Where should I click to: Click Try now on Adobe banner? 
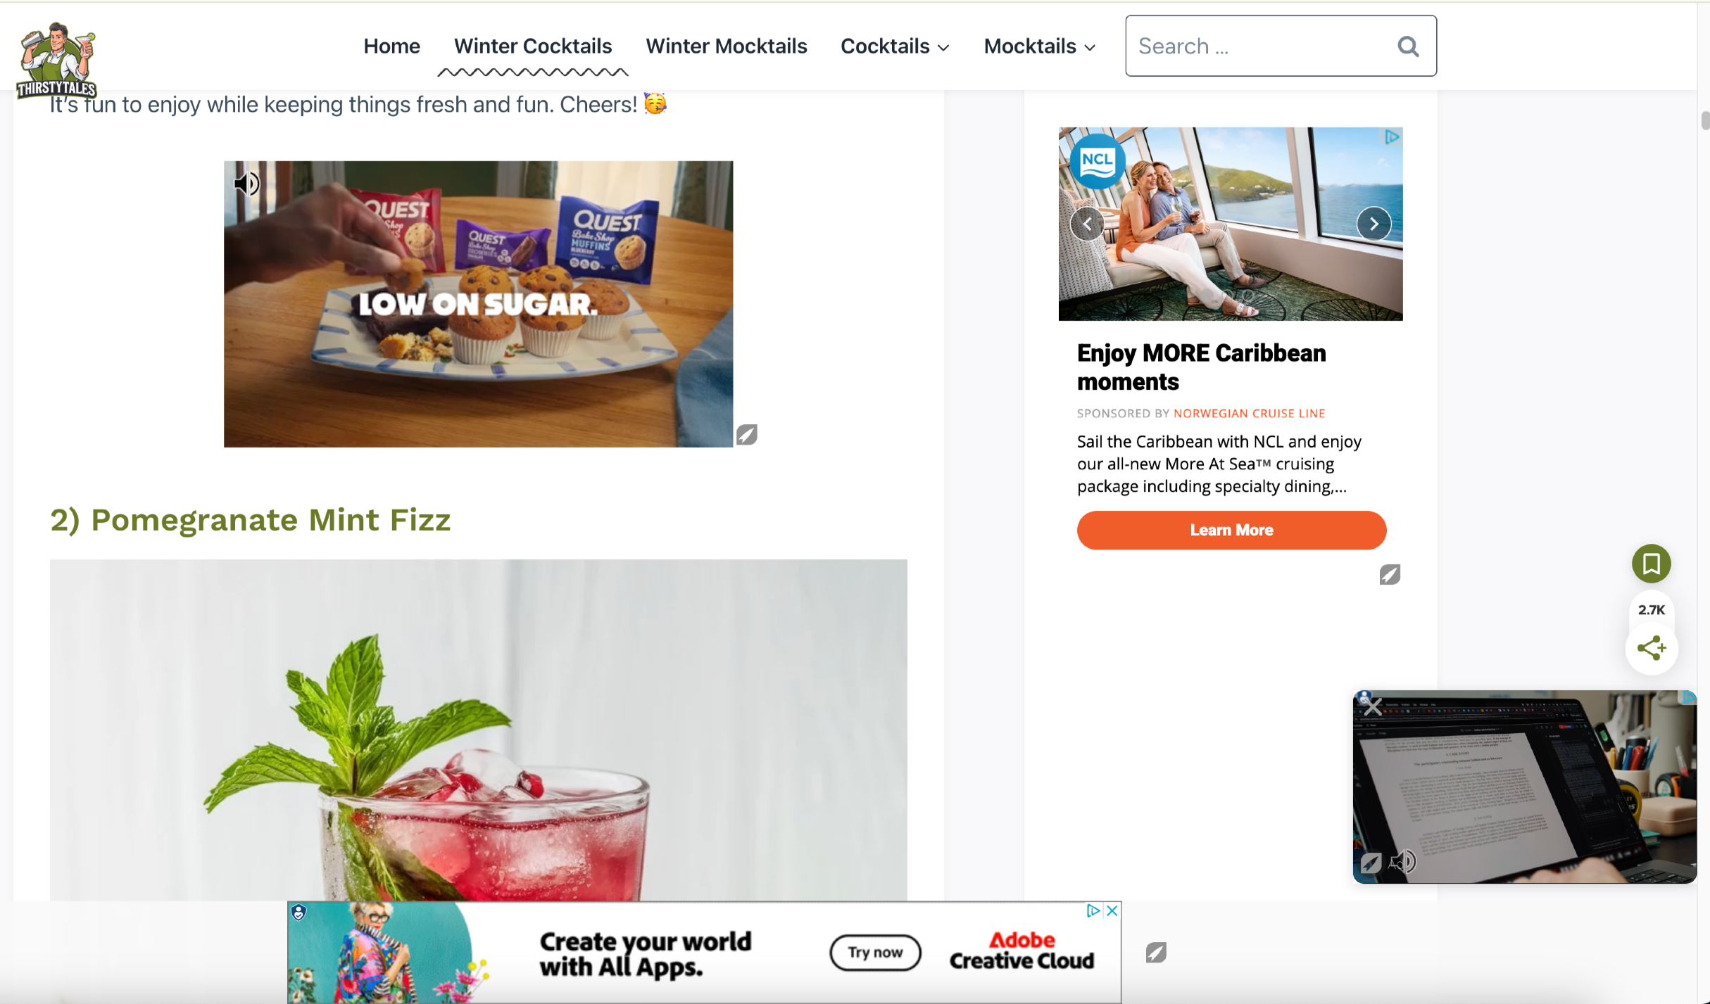coord(875,953)
